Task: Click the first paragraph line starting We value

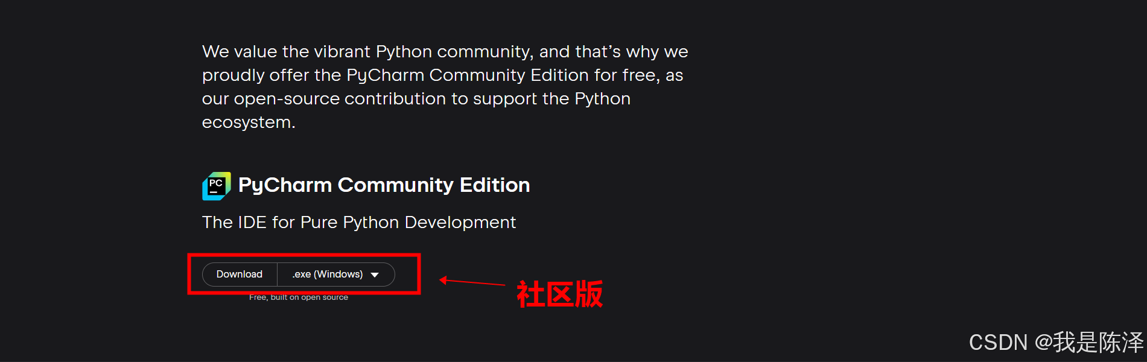Action: pyautogui.click(x=445, y=51)
